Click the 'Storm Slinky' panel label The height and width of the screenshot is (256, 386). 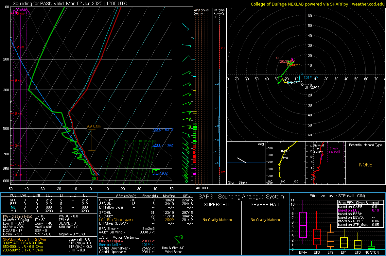point(237,182)
